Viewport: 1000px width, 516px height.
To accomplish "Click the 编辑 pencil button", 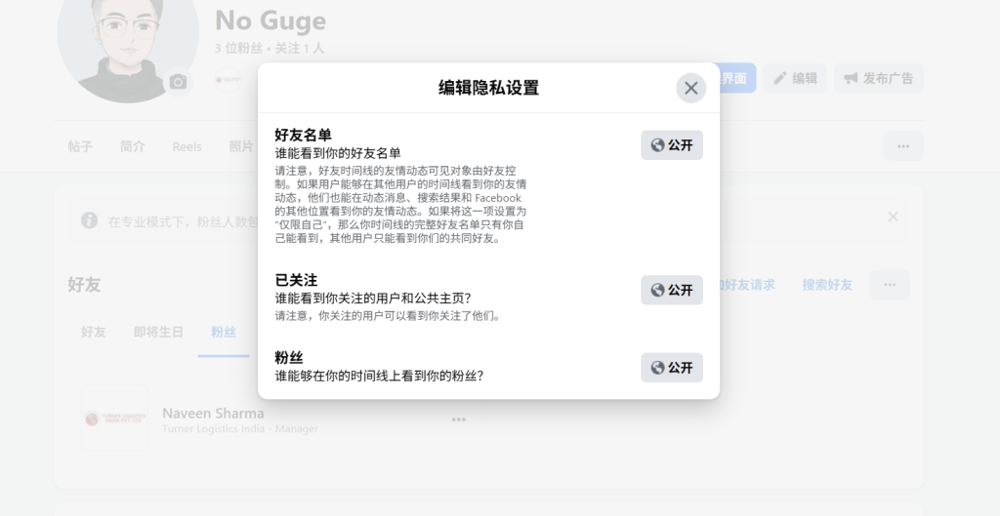I will click(795, 78).
